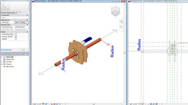Click the Host property label

(x=3, y=18)
